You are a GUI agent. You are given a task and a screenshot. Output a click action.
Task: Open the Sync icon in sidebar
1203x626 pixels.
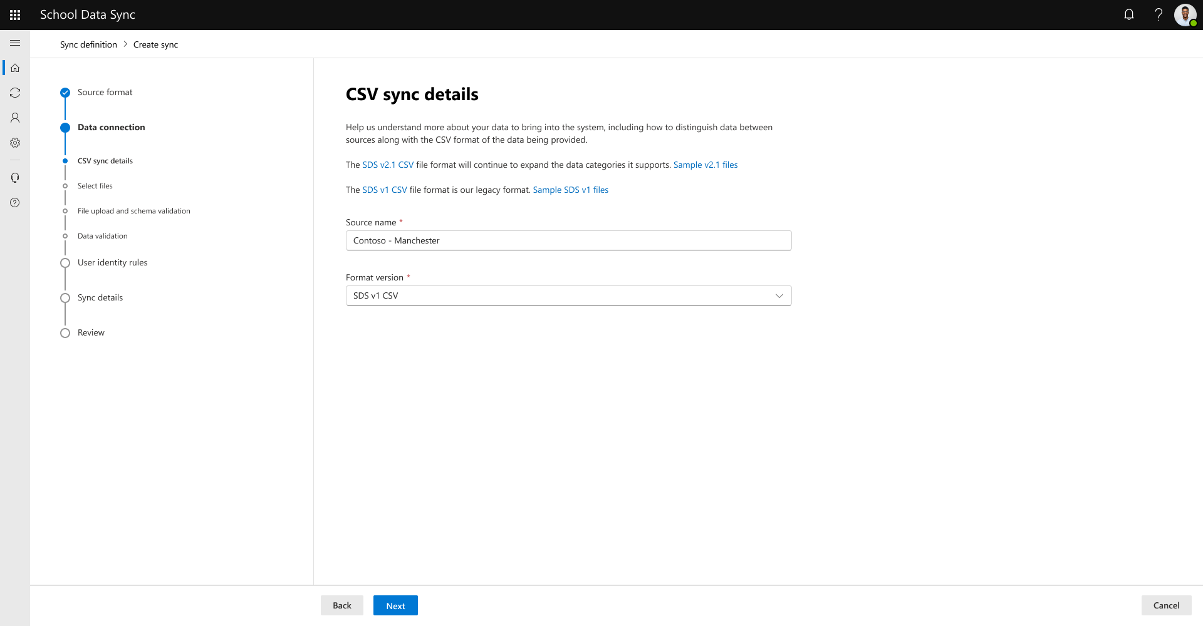pyautogui.click(x=15, y=93)
